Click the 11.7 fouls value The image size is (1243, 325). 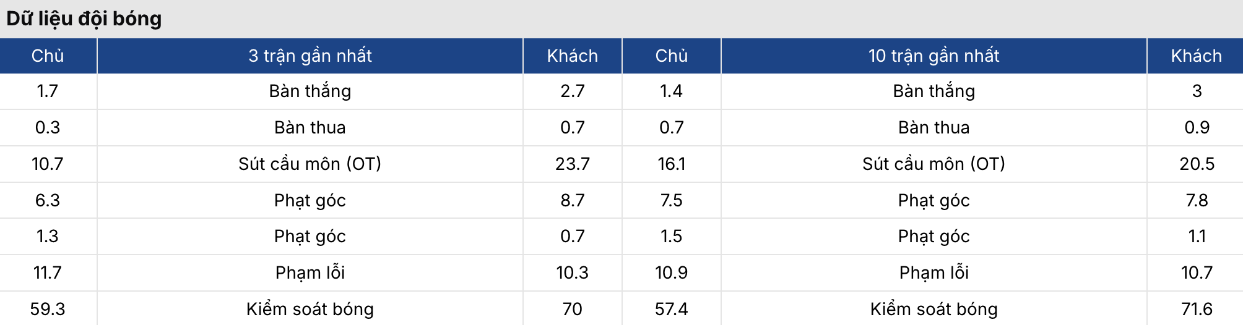48,272
